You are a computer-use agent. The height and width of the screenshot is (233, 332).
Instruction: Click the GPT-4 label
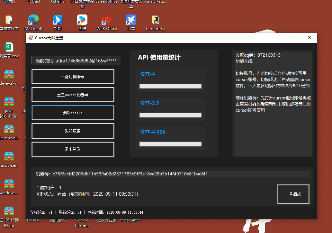pyautogui.click(x=148, y=74)
